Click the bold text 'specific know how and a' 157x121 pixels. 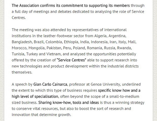click(x=119, y=90)
